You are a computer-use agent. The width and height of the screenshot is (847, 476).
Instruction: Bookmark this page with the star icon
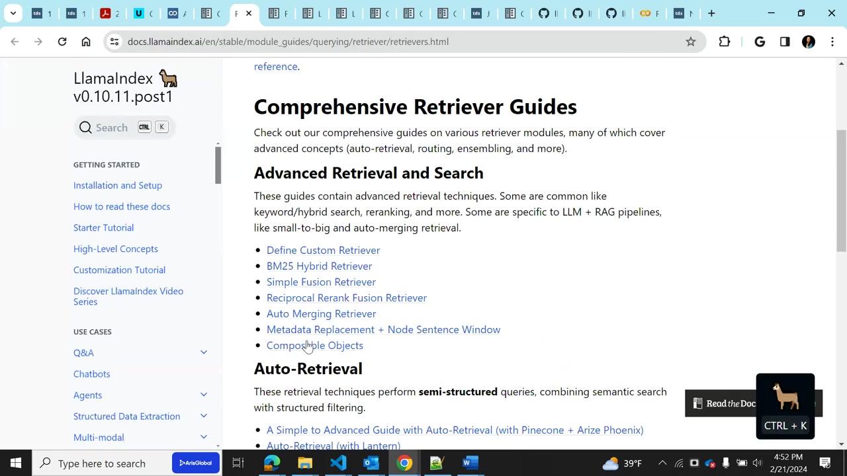(x=691, y=42)
